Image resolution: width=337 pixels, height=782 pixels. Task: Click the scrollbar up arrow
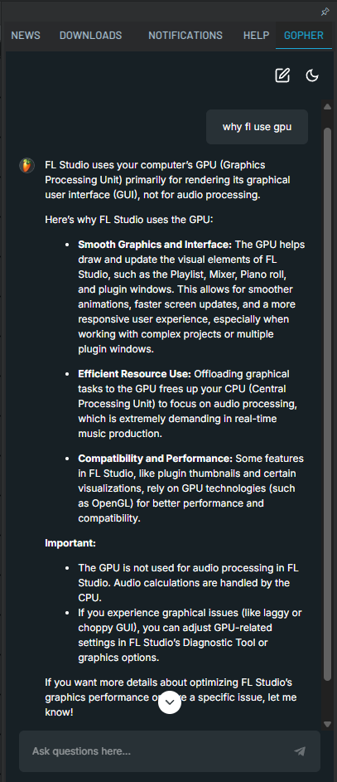(x=327, y=106)
